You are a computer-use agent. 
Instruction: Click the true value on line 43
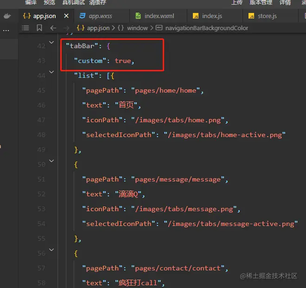123,61
